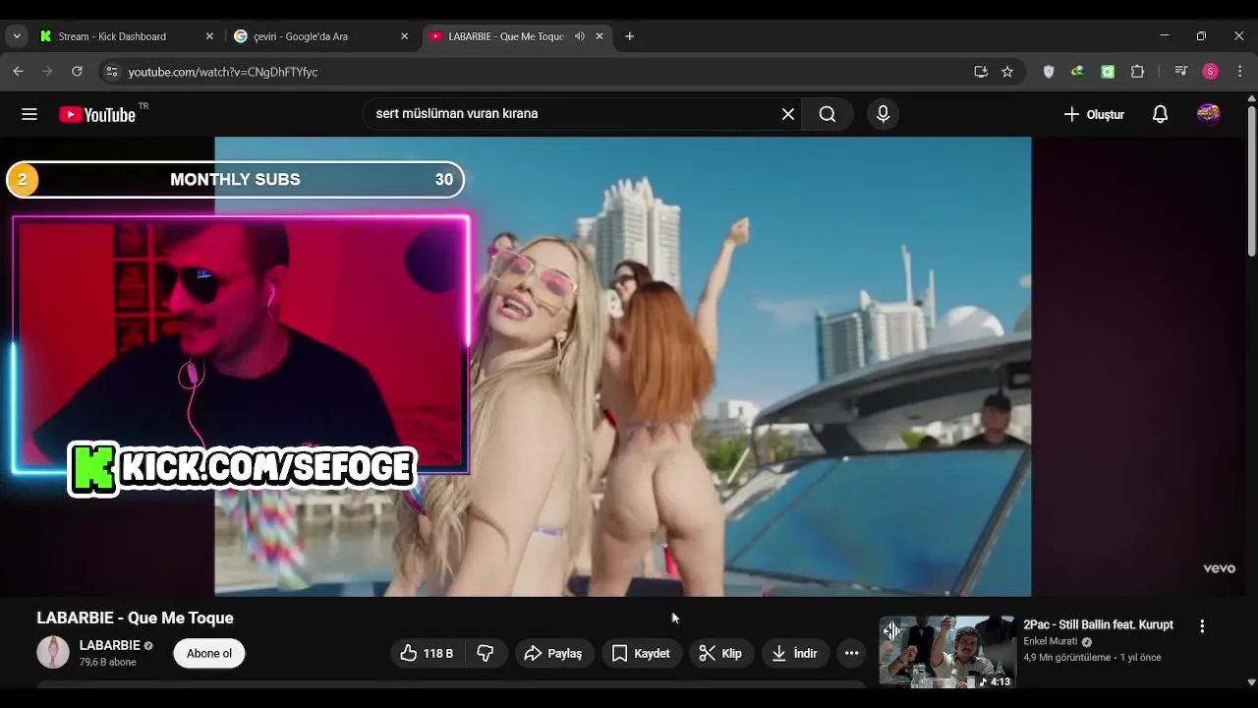
Task: Click the Paylaş share button
Action: (x=554, y=653)
